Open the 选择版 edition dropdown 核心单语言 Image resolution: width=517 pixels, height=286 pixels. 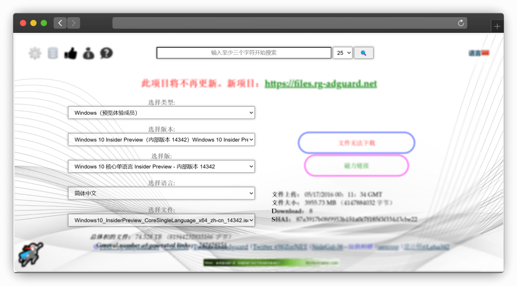tap(162, 167)
